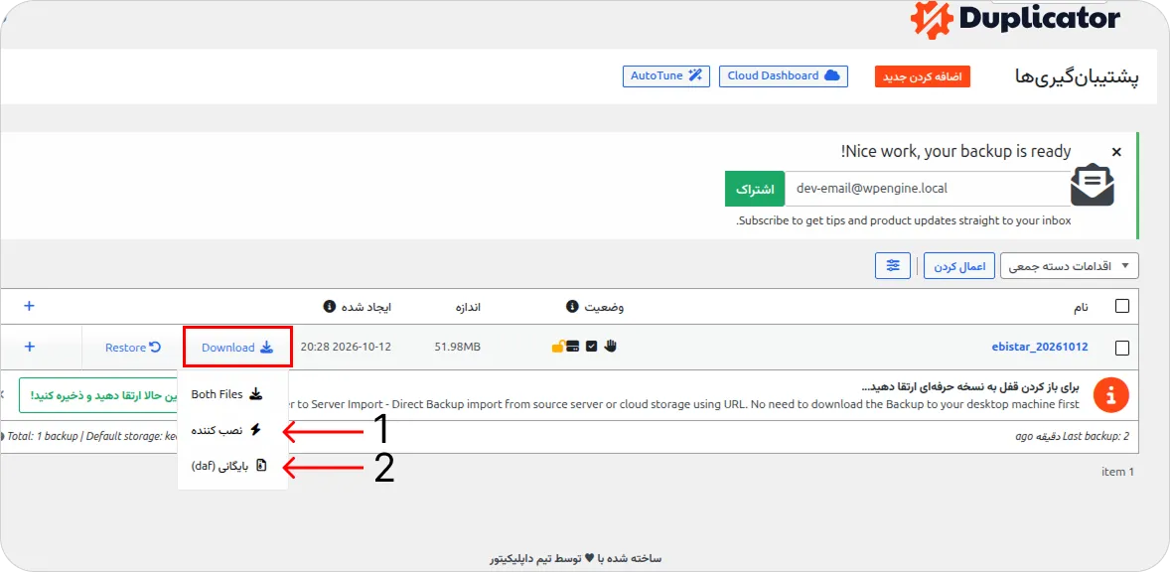Click the orange اضافه کردن جدید button

coord(923,76)
